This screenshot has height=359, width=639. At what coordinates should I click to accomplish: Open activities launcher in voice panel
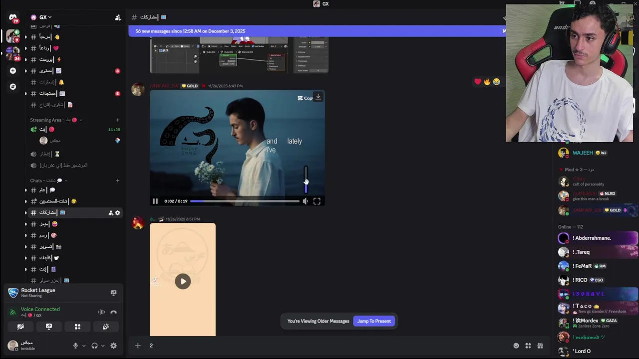point(77,327)
